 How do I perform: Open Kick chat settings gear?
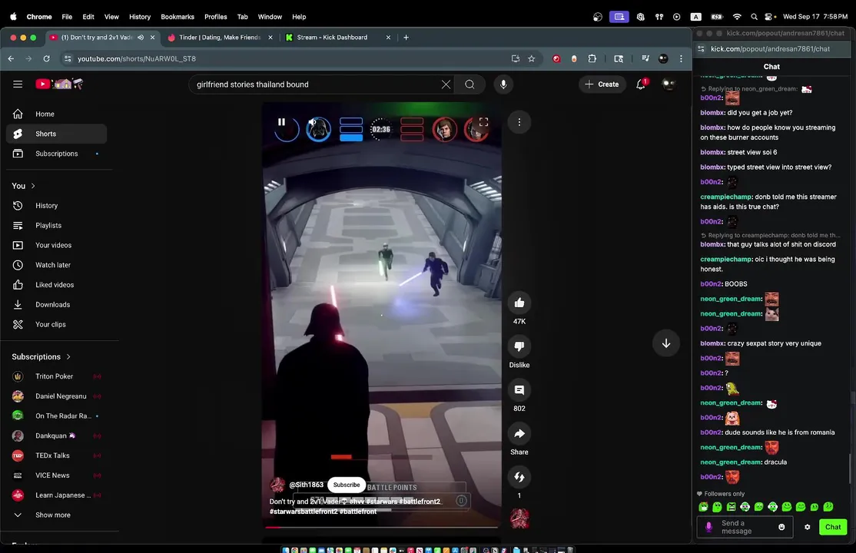pos(807,528)
